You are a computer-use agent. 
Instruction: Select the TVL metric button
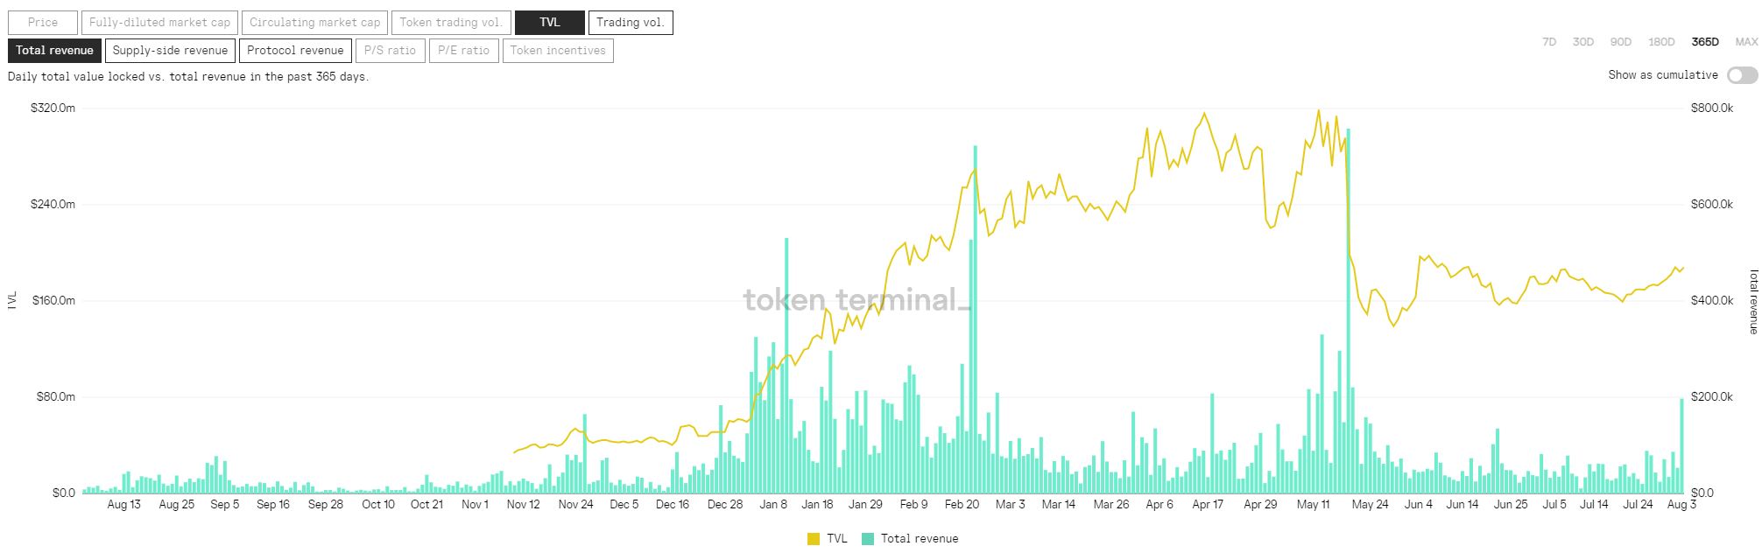[x=549, y=23]
